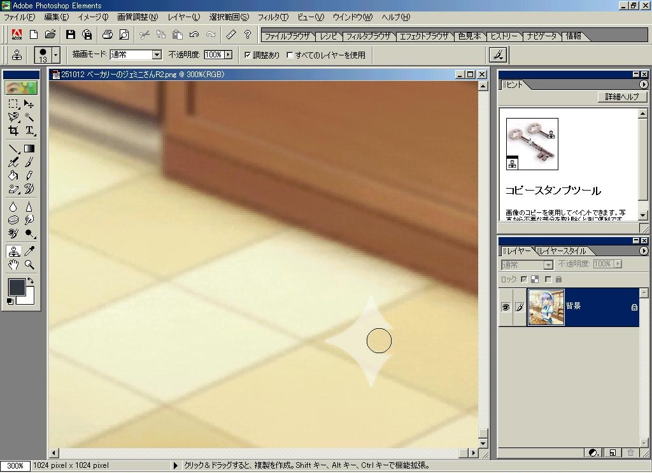
Task: Open the brush preset picker arrow
Action: (56, 55)
